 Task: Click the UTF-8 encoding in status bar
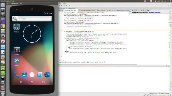149,95
